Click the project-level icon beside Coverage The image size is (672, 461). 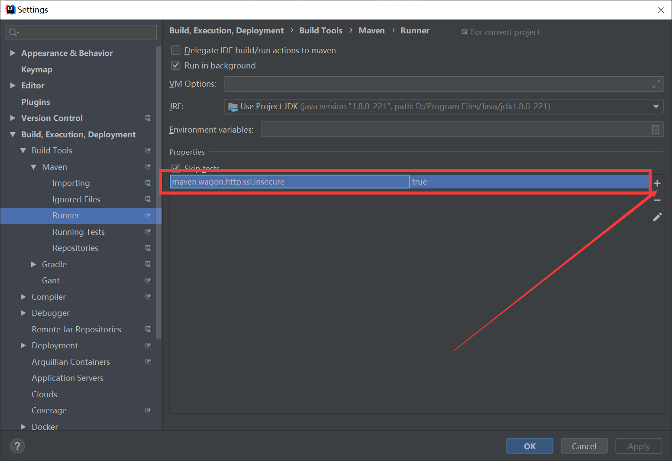coord(149,411)
